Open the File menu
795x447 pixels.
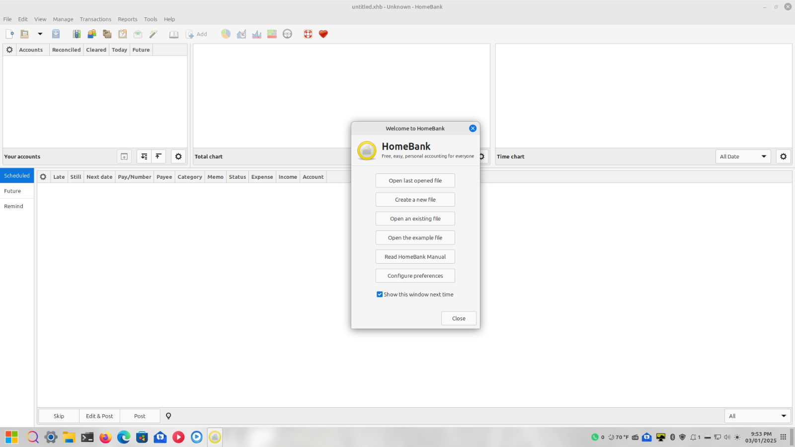[7, 19]
